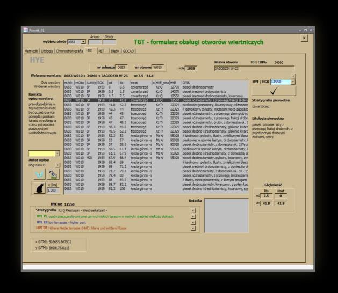Image resolution: width=338 pixels, height=293 pixels.
Task: Select the HYE tab
Action: tap(89, 50)
